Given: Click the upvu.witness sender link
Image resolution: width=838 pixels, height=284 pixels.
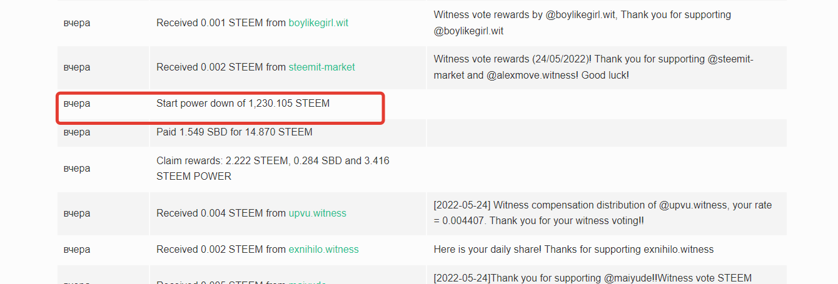Looking at the screenshot, I should [317, 213].
